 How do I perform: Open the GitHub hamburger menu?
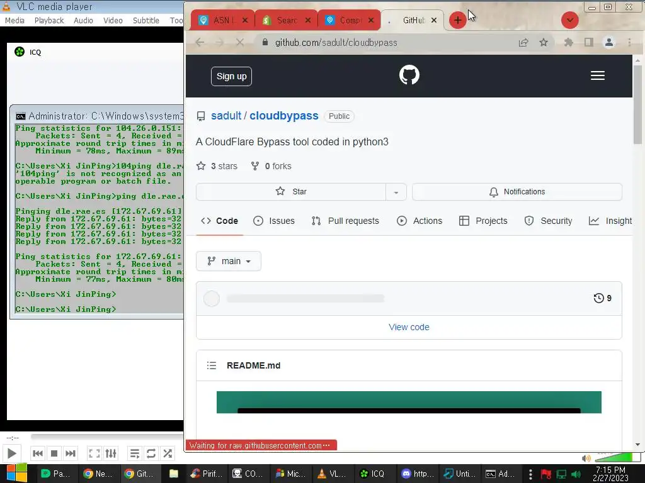tap(597, 75)
